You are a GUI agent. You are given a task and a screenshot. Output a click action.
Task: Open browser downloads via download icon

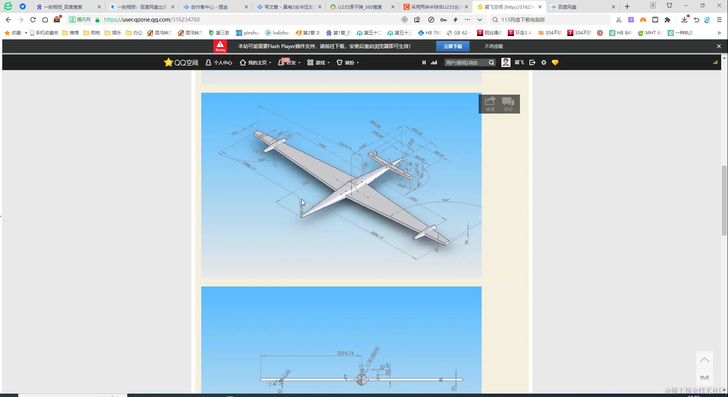coord(684,20)
